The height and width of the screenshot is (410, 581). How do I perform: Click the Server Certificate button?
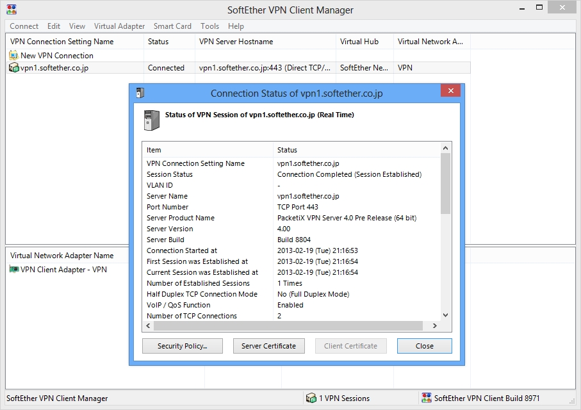coord(268,345)
